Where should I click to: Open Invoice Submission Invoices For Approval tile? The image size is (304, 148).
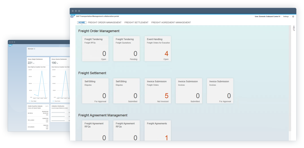(x=220, y=91)
